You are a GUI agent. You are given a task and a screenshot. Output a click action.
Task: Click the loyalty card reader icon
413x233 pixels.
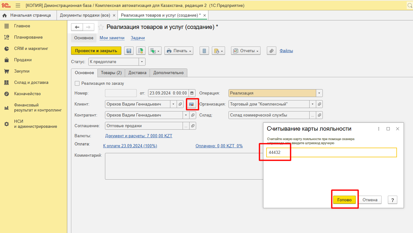pos(191,104)
